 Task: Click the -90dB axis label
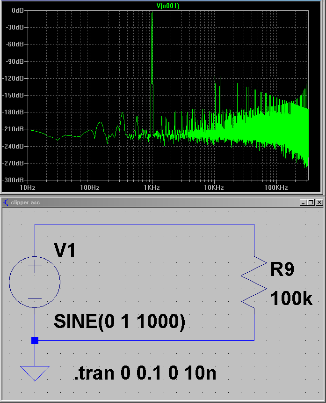click(x=14, y=61)
